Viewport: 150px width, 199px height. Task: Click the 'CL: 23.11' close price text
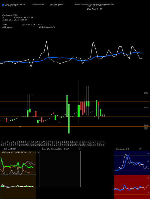55,6
